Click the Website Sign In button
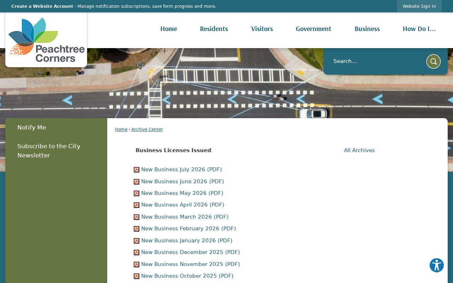Image resolution: width=453 pixels, height=283 pixels. click(x=419, y=6)
